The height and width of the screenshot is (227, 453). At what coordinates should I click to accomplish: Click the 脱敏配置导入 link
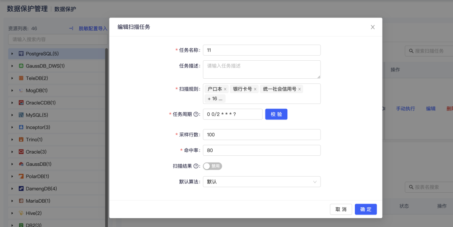(93, 28)
